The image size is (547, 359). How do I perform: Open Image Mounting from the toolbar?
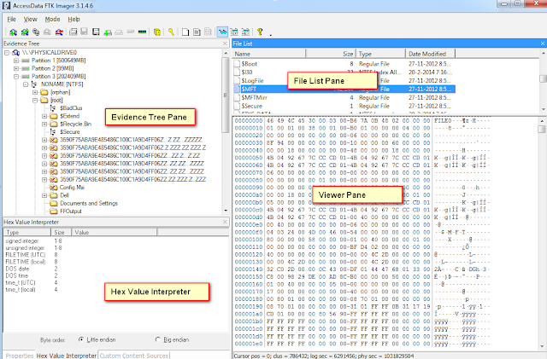(x=36, y=32)
